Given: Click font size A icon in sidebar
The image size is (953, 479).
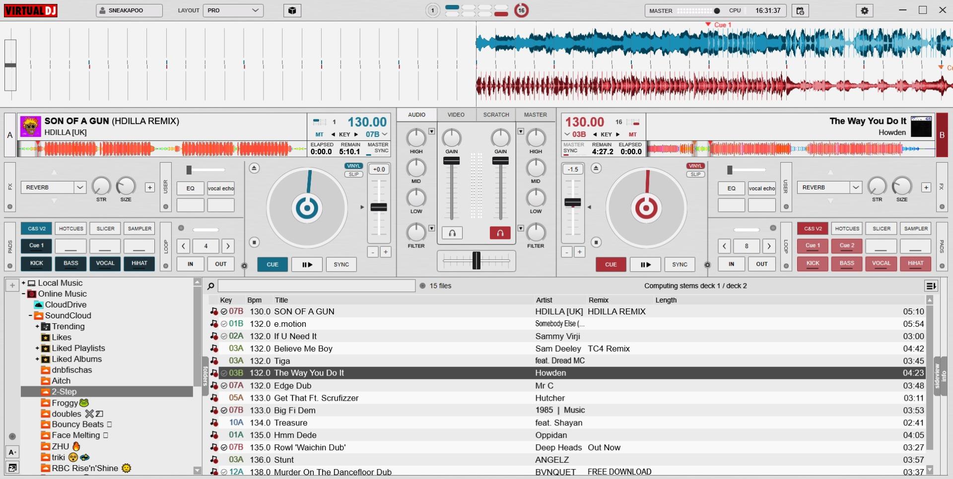Looking at the screenshot, I should coord(12,452).
